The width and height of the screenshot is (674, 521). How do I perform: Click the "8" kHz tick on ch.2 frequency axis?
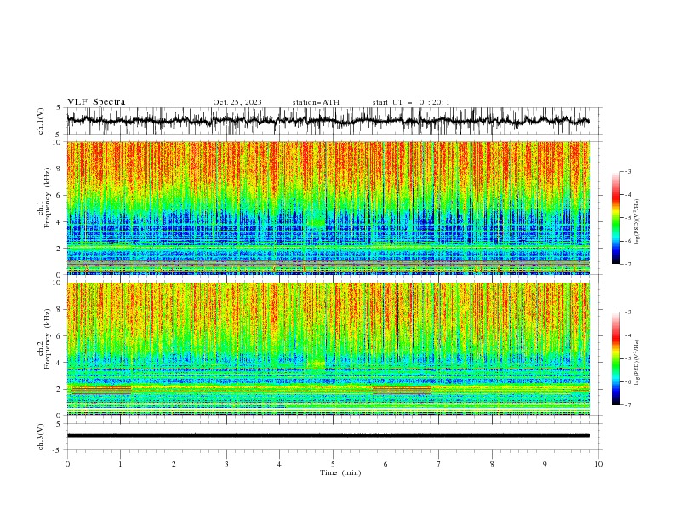(x=60, y=310)
